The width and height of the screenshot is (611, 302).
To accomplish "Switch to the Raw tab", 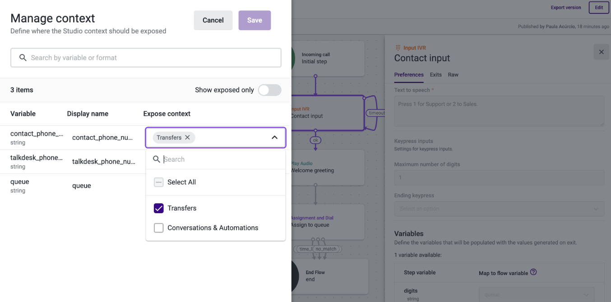I will (453, 75).
